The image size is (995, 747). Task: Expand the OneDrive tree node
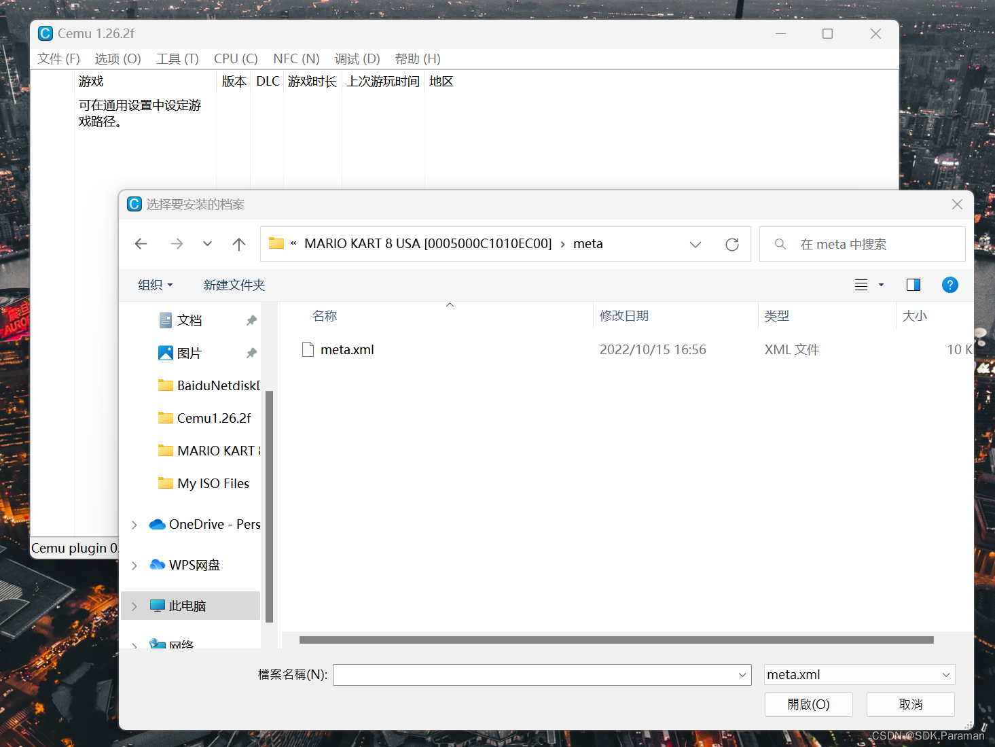click(x=134, y=525)
